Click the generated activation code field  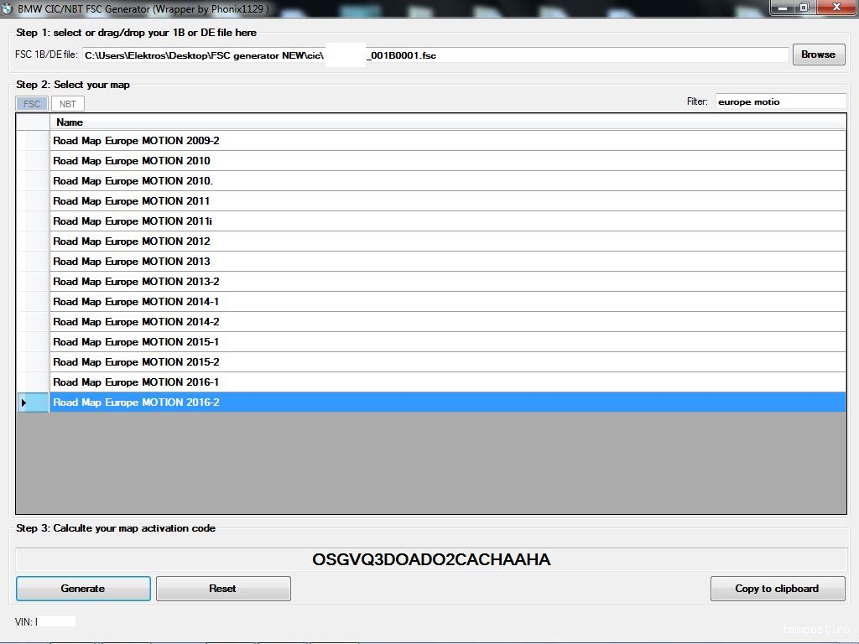(x=431, y=560)
